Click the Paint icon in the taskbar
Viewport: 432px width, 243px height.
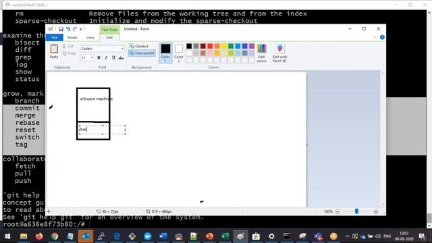click(240, 236)
